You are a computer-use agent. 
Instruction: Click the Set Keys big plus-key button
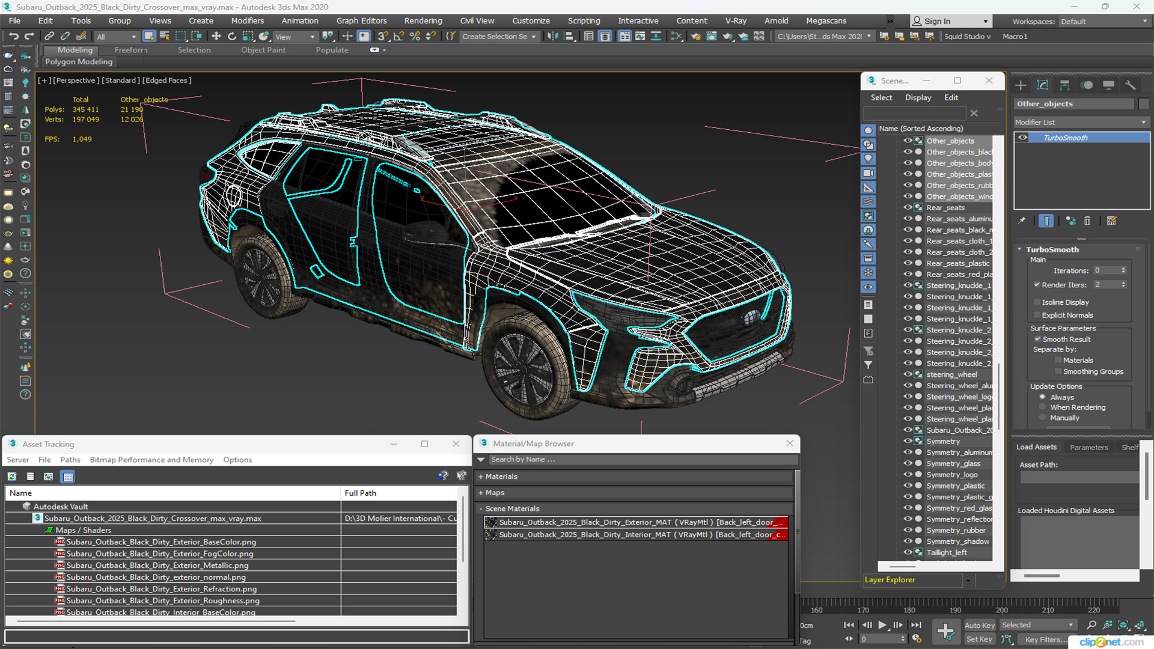click(945, 632)
